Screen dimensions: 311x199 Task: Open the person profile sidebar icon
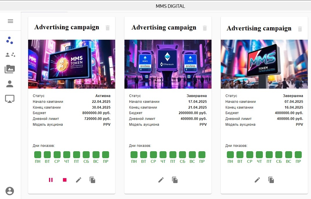click(10, 84)
